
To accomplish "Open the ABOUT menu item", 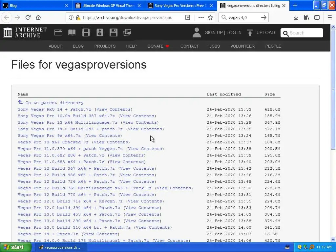I will tap(55, 46).
